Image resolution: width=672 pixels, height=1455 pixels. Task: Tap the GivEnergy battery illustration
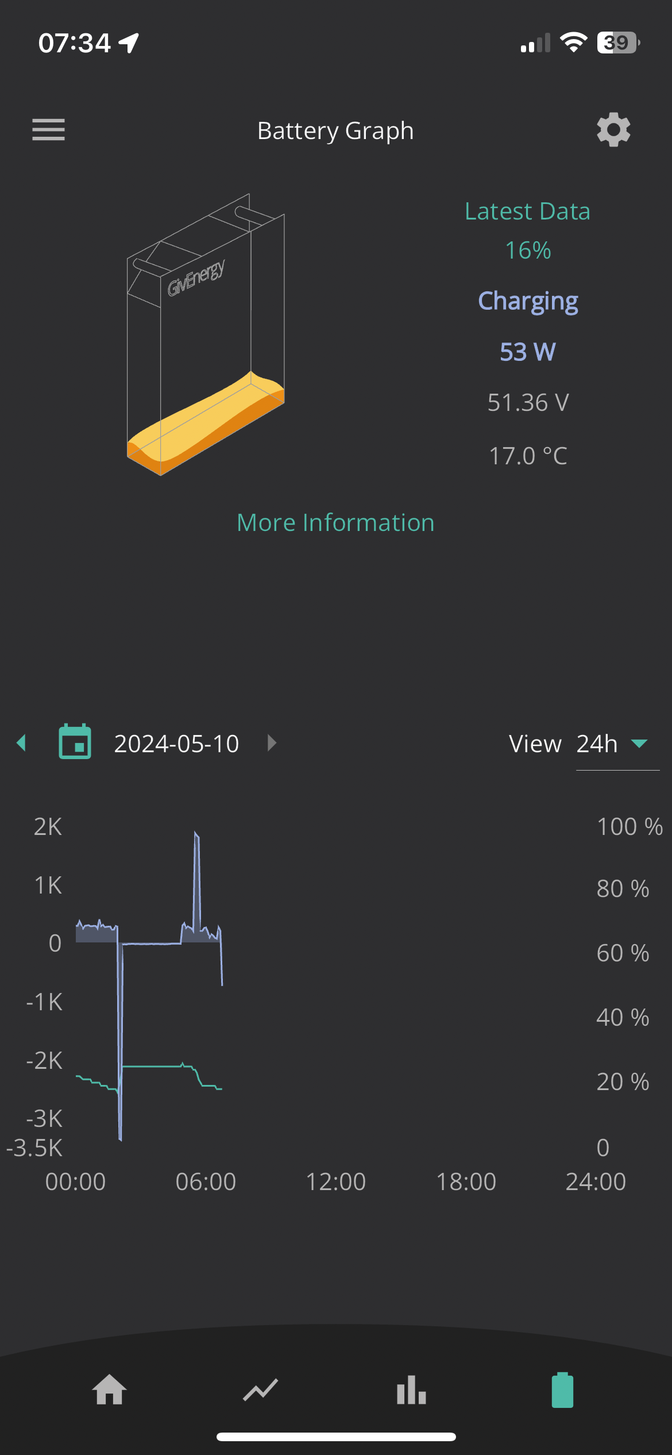point(206,334)
